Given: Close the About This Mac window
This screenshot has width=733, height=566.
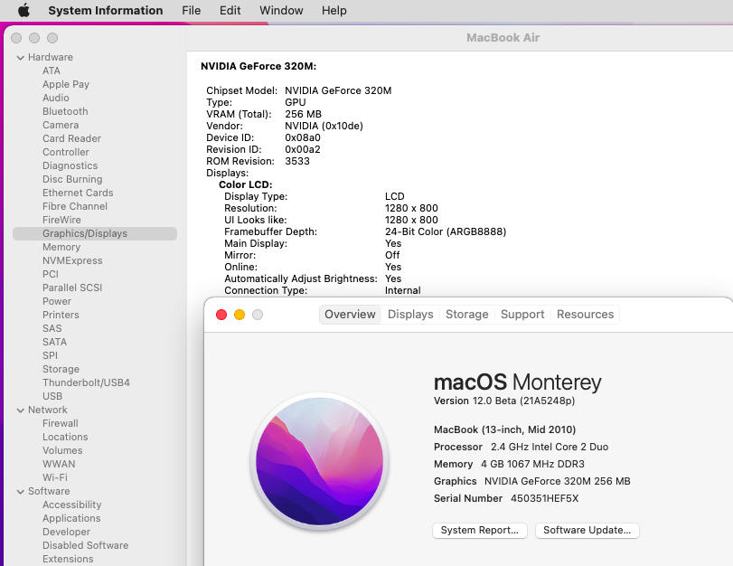Looking at the screenshot, I should click(221, 315).
